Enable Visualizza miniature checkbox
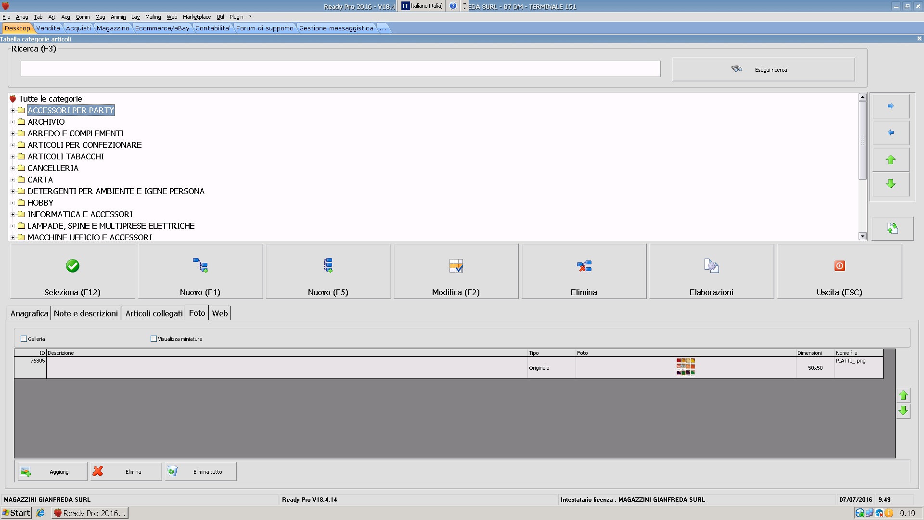Image resolution: width=924 pixels, height=520 pixels. point(154,339)
